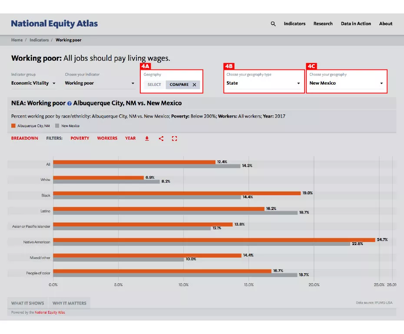Open the Working poor indicator dropdown

tap(99, 83)
